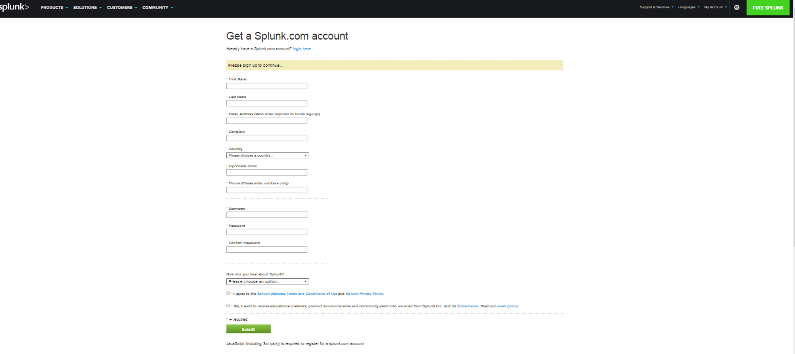Viewport: 795px width, 354px height.
Task: Click the green Submit button
Action: tap(248, 329)
